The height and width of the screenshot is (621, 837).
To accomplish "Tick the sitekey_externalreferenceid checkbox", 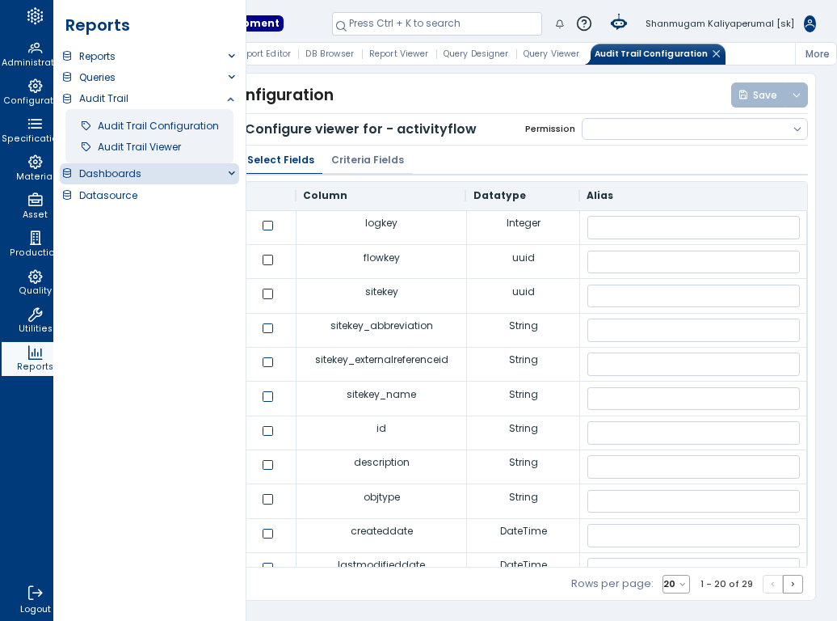I will point(268,362).
